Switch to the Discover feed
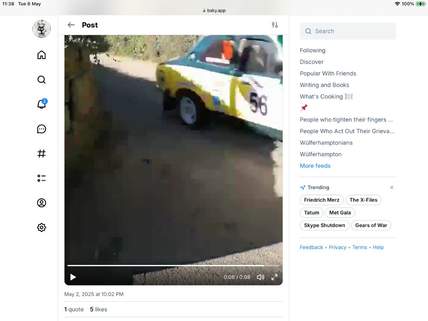 coord(312,62)
